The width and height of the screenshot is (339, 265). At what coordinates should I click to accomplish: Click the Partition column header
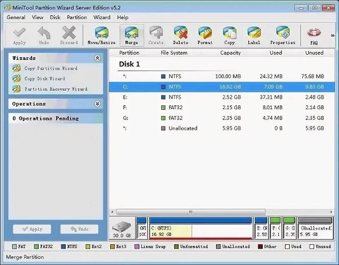pyautogui.click(x=129, y=53)
